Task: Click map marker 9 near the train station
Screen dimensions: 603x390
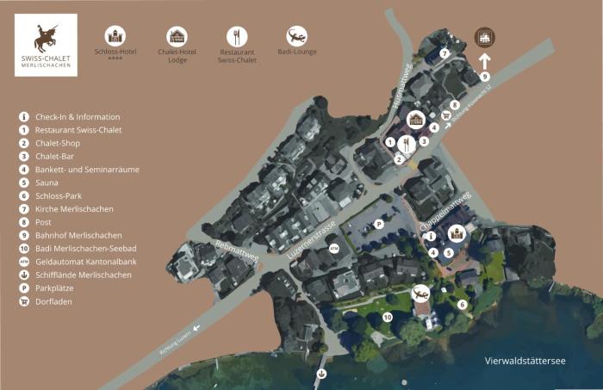Action: [485, 77]
